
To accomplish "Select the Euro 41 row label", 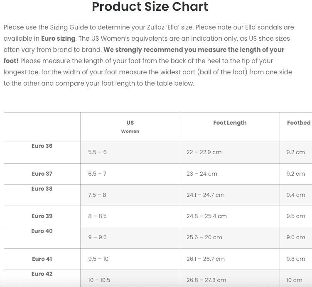I will pyautogui.click(x=42, y=259).
